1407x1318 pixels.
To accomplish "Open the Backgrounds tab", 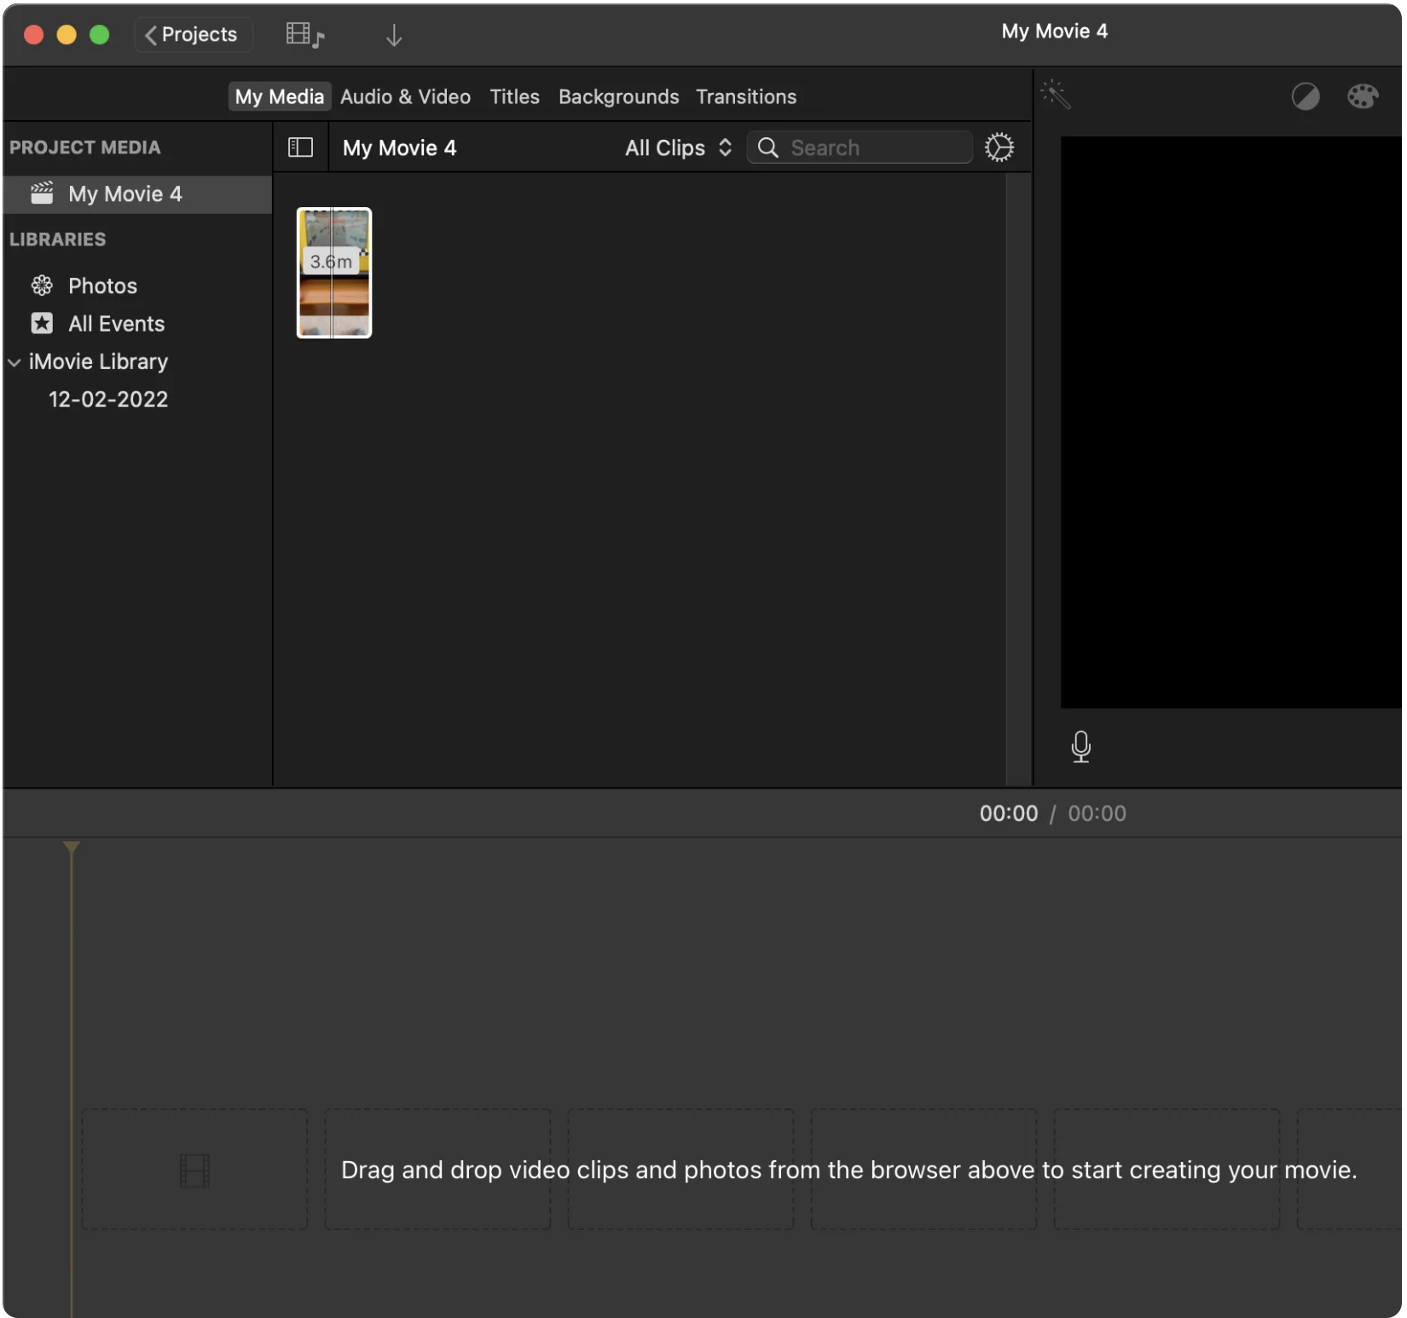I will click(x=617, y=96).
